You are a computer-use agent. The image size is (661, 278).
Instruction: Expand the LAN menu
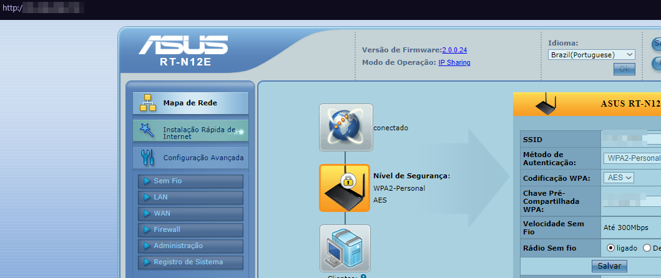[x=190, y=197]
